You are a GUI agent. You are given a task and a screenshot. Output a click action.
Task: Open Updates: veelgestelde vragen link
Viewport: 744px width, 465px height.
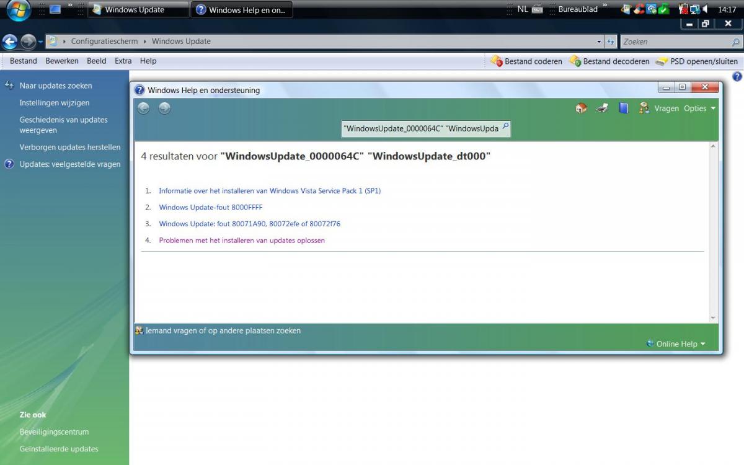coord(70,164)
